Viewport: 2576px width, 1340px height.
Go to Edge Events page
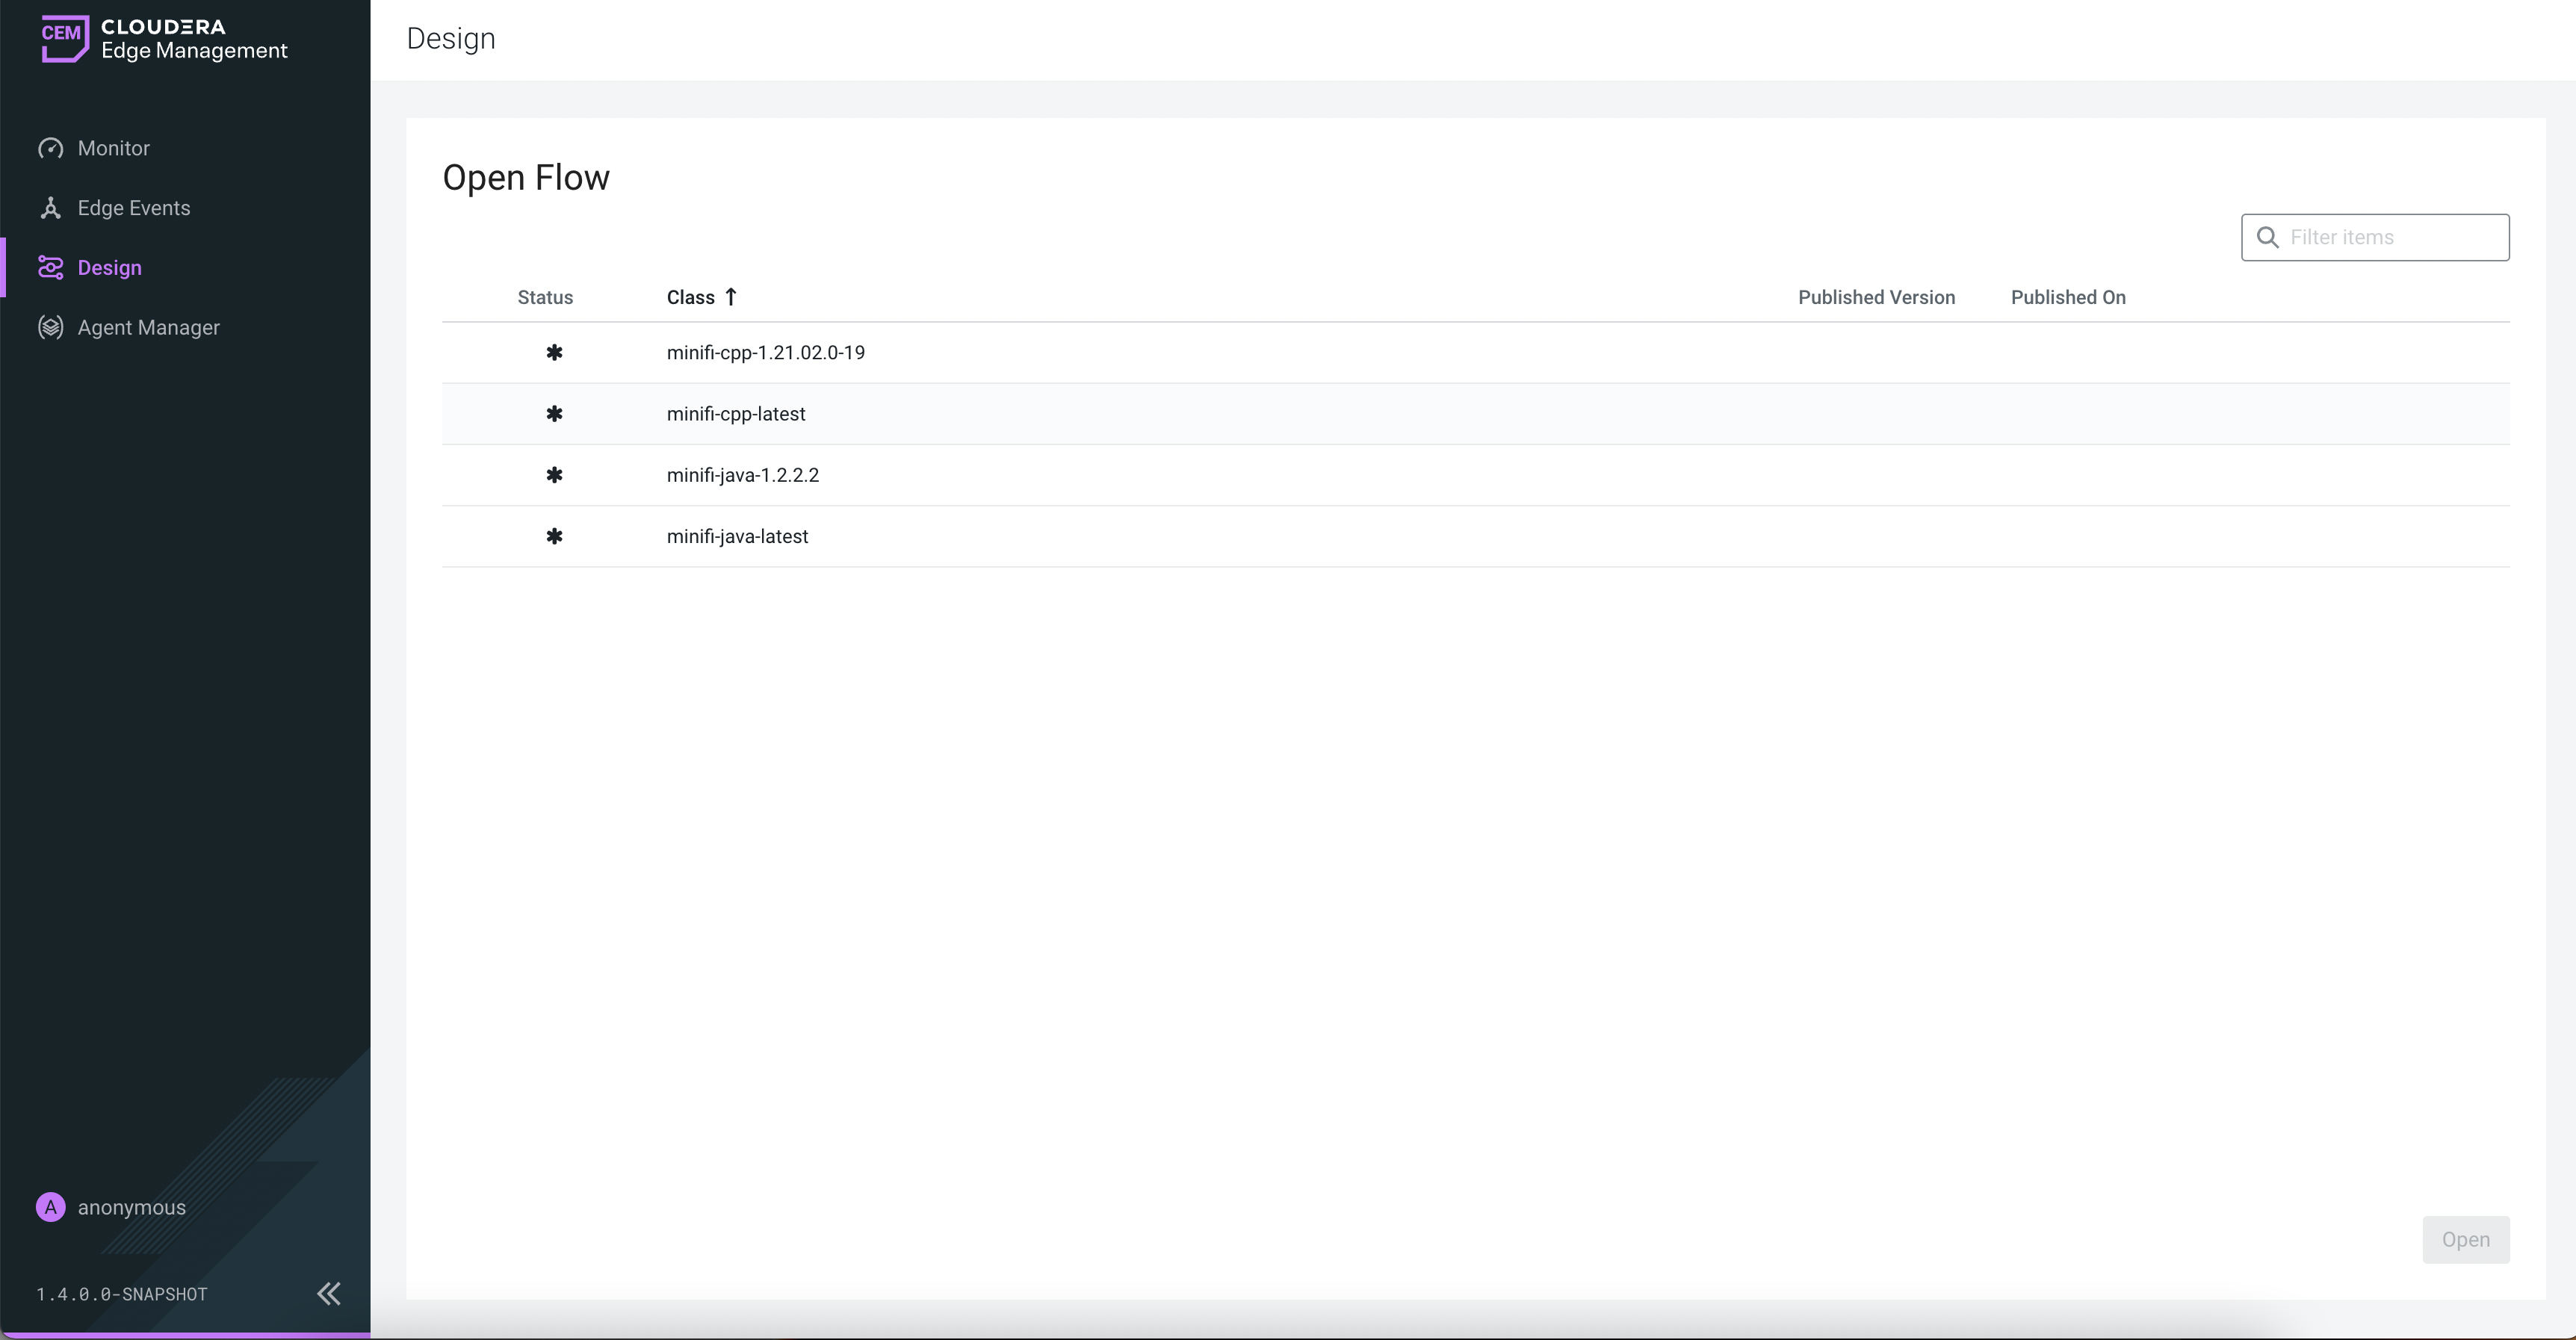pyautogui.click(x=133, y=208)
